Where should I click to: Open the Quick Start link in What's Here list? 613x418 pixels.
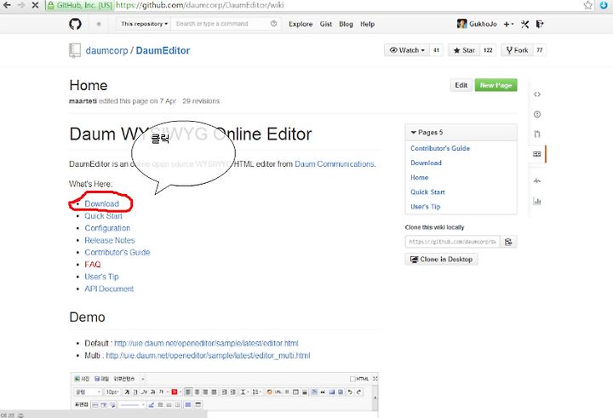(104, 216)
